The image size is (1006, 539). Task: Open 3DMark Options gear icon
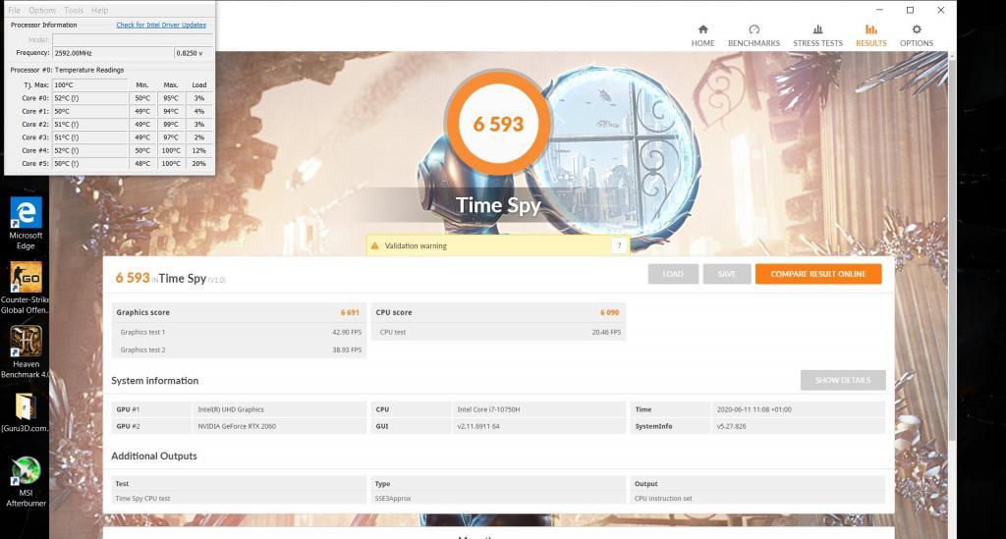(x=917, y=30)
